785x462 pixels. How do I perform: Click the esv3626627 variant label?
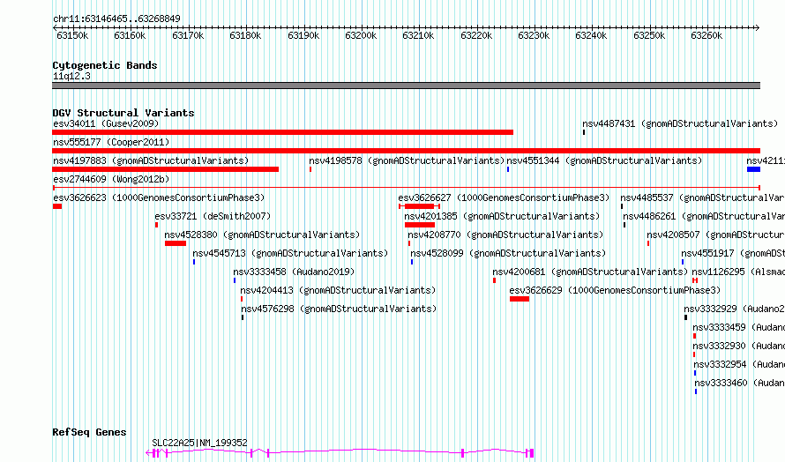(505, 197)
